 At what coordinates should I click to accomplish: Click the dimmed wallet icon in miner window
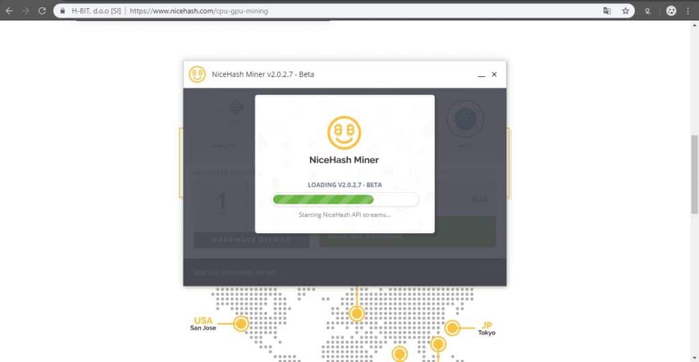236,107
